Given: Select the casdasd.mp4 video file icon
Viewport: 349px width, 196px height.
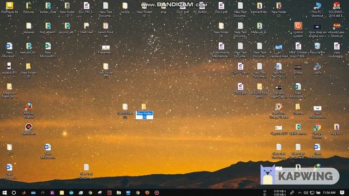Looking at the screenshot, I should coord(279,51).
